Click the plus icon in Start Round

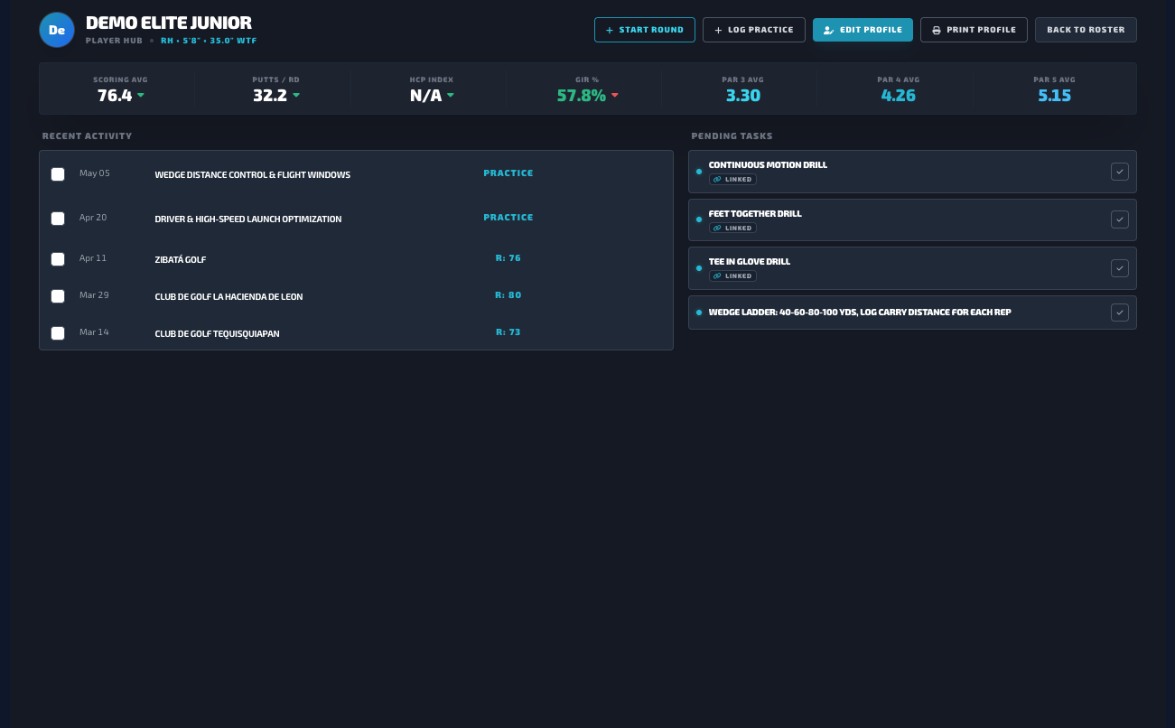[x=610, y=30]
